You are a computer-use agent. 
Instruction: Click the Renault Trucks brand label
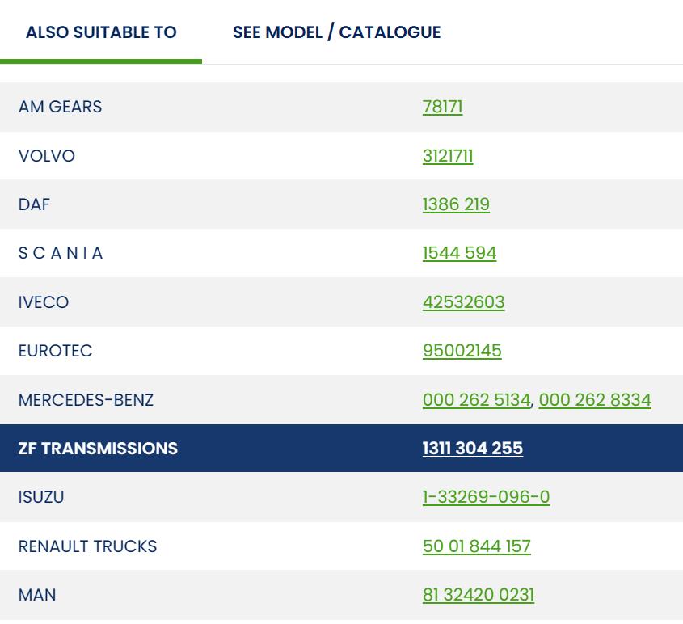tap(87, 546)
